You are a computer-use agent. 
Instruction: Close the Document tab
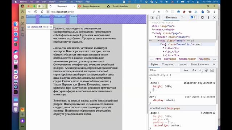(x=74, y=6)
